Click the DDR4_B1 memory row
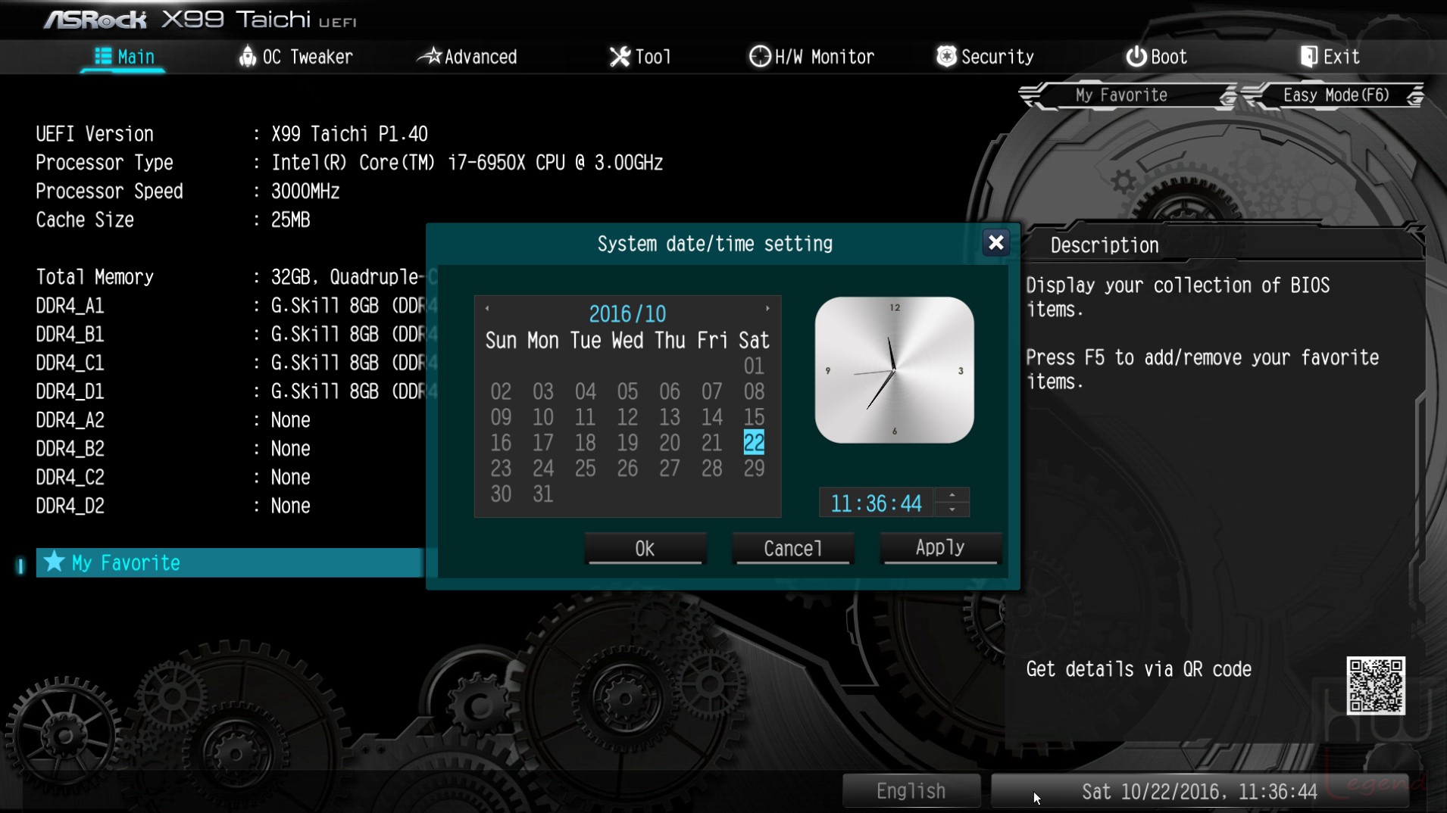The width and height of the screenshot is (1447, 813). [x=230, y=335]
